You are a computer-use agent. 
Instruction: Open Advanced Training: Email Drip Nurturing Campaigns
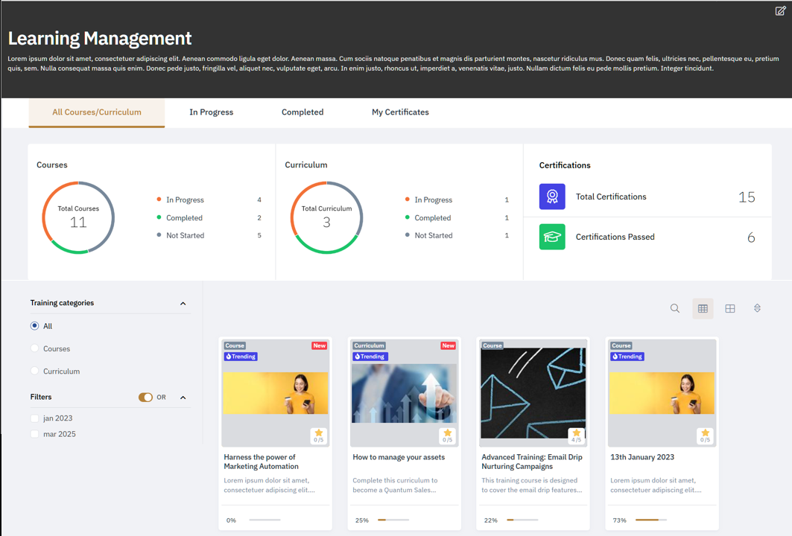tap(532, 462)
